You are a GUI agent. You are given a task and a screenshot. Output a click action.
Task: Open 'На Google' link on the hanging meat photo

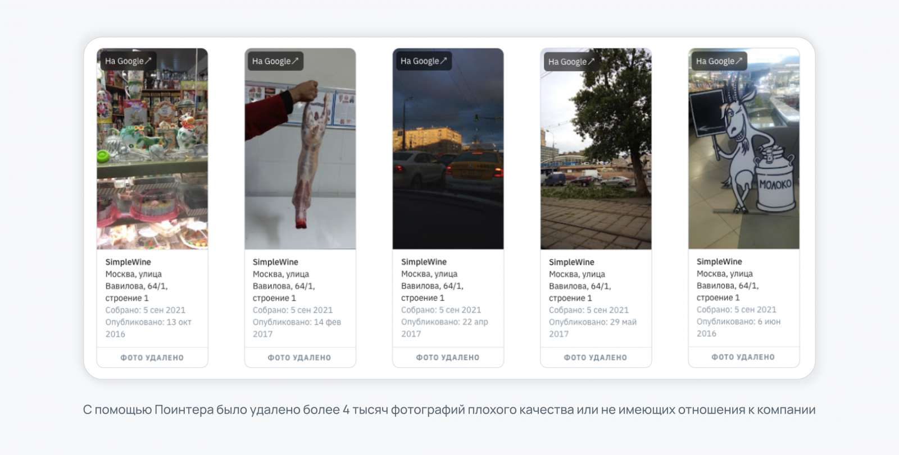tap(275, 61)
